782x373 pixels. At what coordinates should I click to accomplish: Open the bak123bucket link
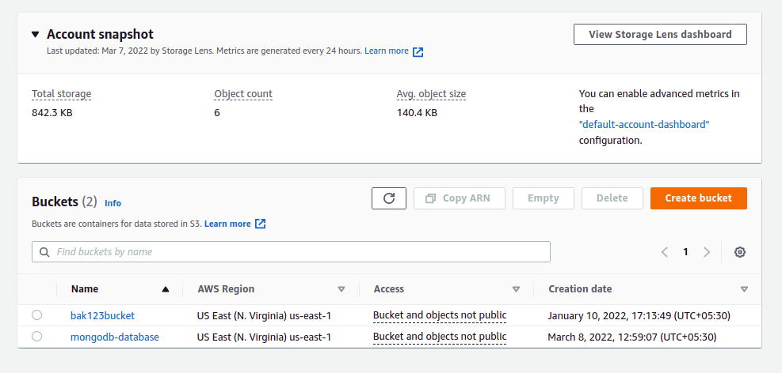click(x=102, y=315)
